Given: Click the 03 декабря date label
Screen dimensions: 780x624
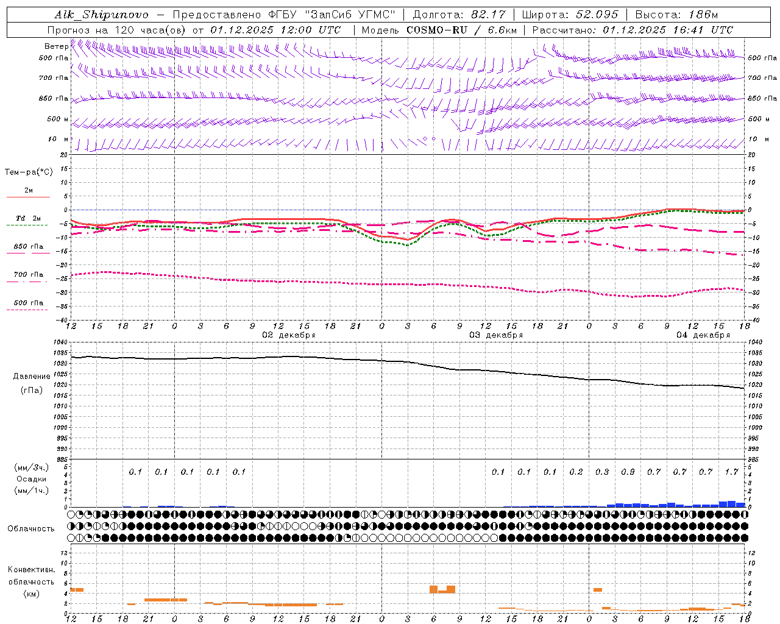Looking at the screenshot, I should click(x=496, y=335).
